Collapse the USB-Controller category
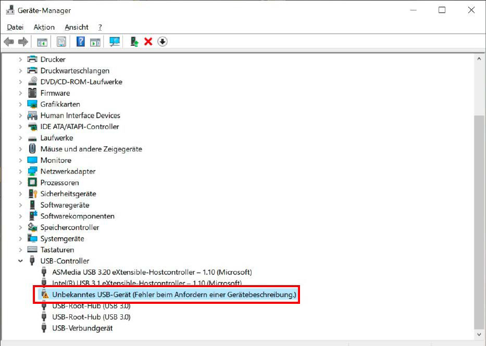The width and height of the screenshot is (486, 346). pos(20,261)
